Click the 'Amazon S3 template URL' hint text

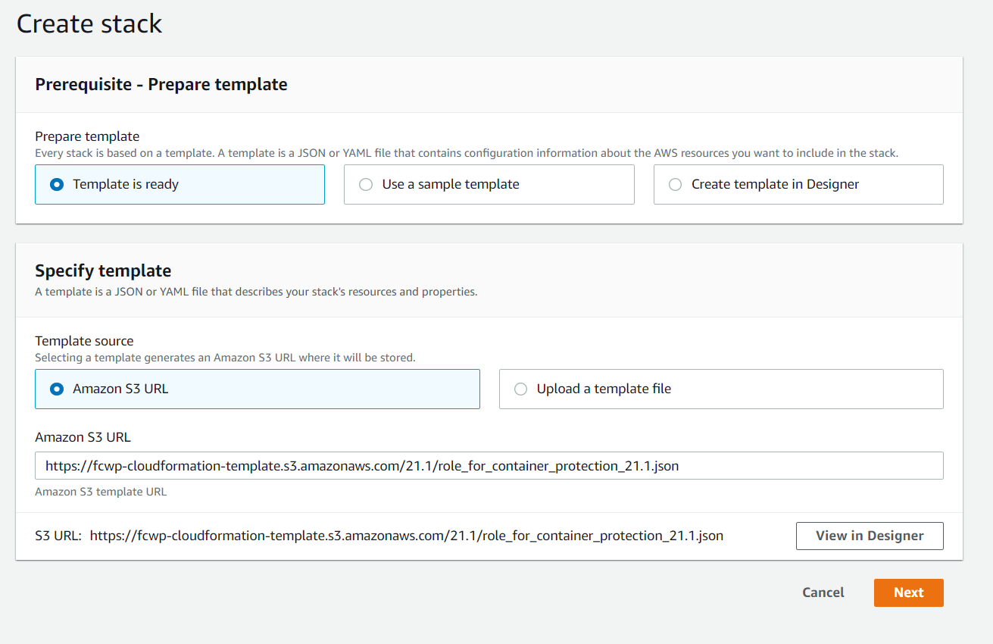[101, 492]
